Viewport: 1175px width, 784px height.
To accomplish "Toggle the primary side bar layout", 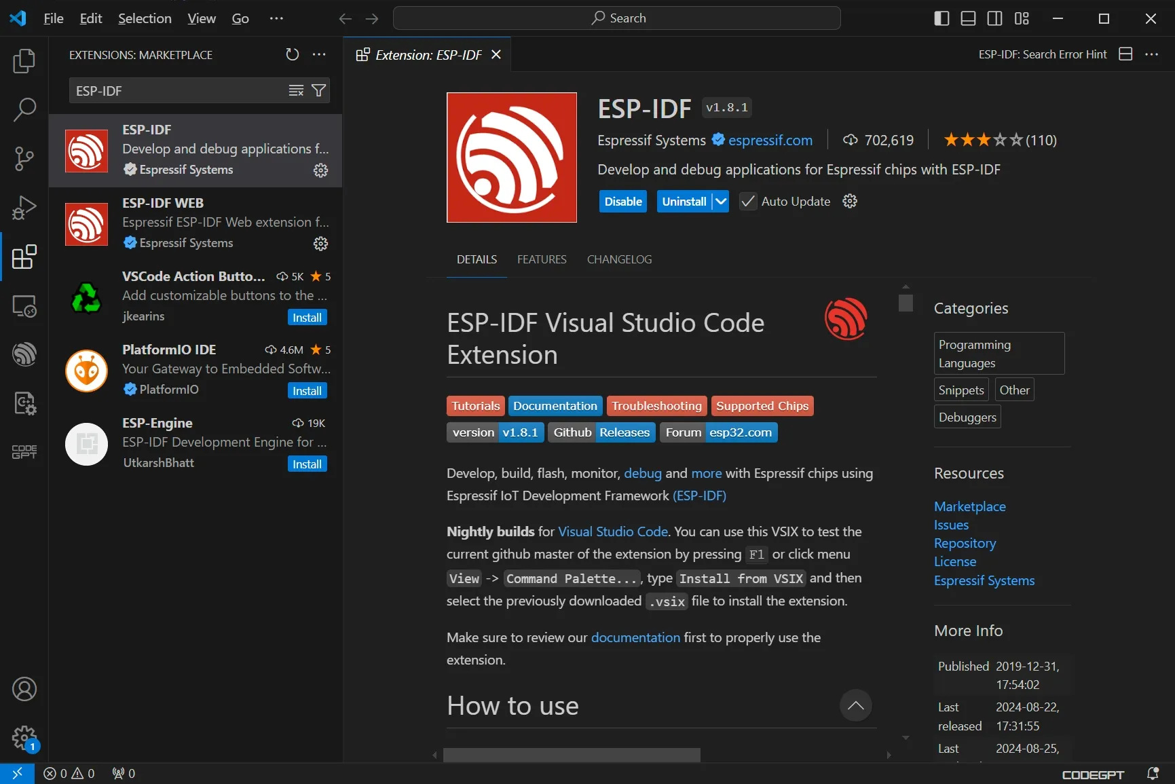I will click(x=941, y=18).
